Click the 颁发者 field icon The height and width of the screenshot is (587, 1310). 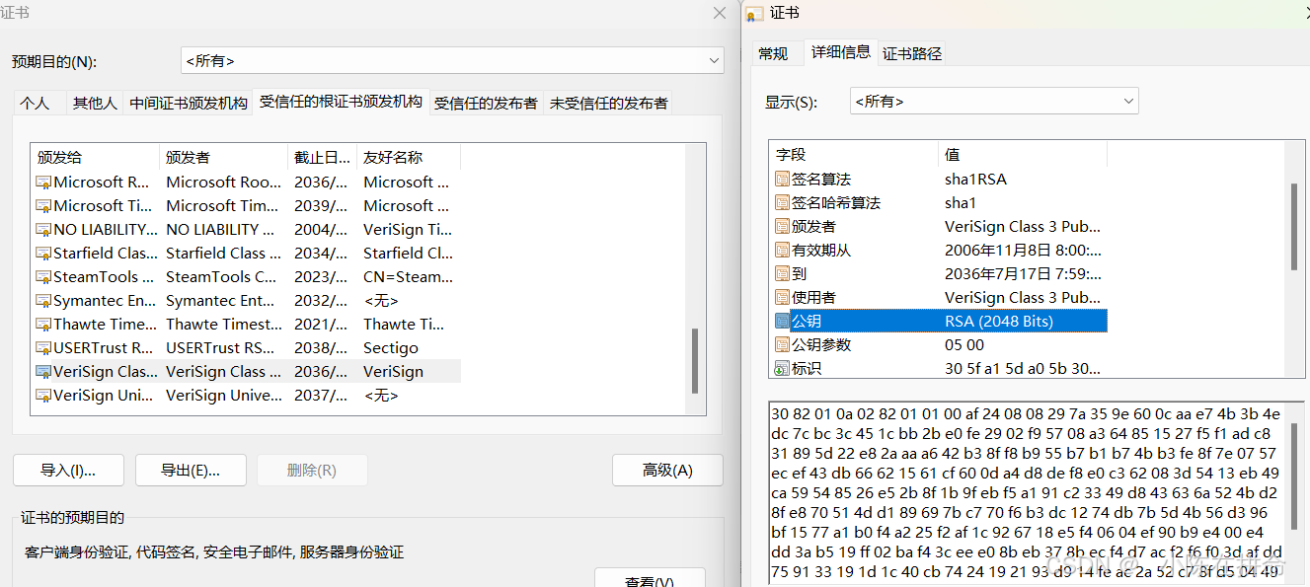pyautogui.click(x=782, y=227)
